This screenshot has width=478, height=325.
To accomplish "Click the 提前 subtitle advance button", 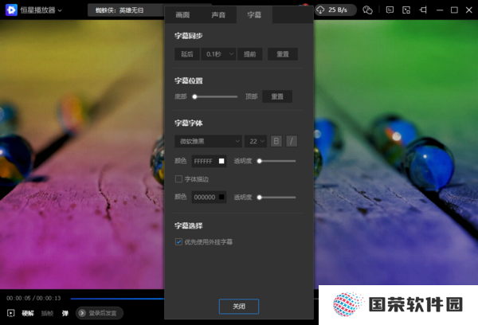I will pyautogui.click(x=249, y=54).
